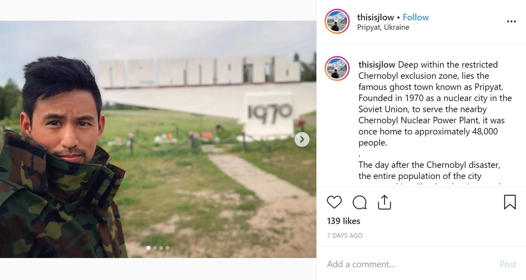
Task: Open the Pripyat, Ukraine location link
Action: (x=383, y=28)
